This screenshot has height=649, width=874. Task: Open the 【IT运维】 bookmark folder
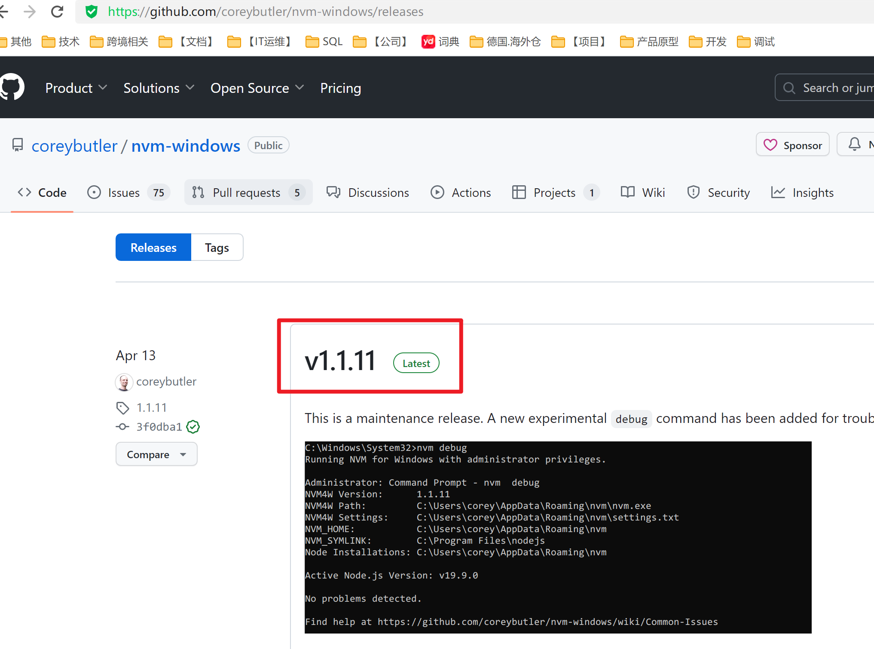pos(261,42)
